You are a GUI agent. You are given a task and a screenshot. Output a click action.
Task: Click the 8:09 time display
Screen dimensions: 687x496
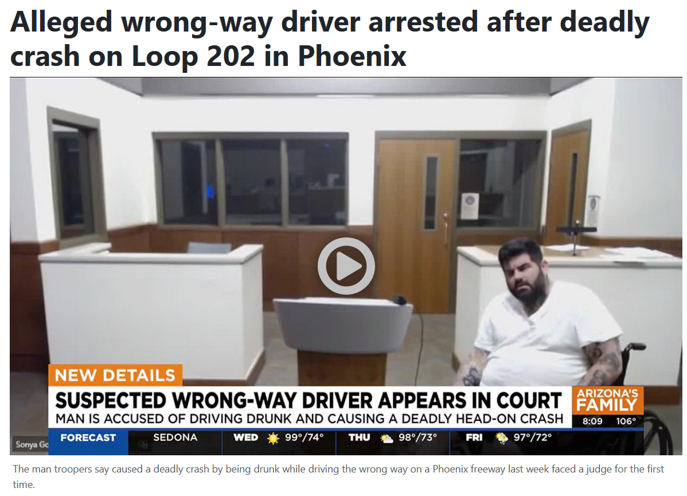(592, 421)
